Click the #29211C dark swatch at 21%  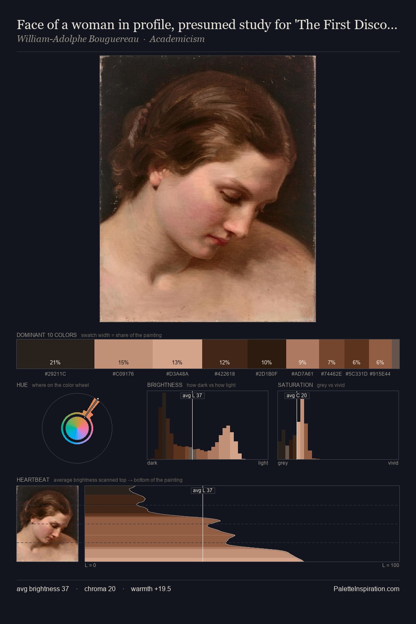55,354
